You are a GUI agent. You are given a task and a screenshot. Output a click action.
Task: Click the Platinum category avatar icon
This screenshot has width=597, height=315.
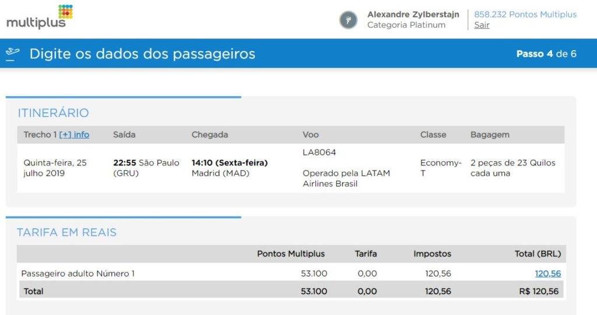coord(349,20)
